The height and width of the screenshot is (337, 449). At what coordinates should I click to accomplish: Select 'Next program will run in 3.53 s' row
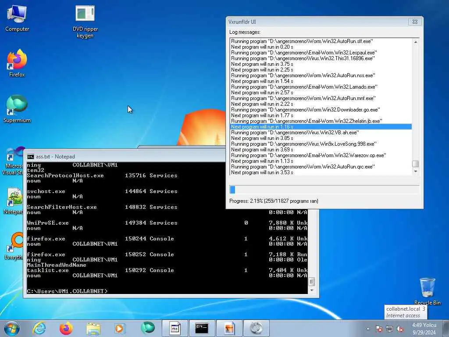pos(321,172)
